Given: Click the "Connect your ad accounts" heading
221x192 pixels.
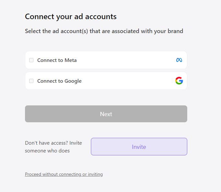Looking at the screenshot, I should tap(71, 17).
